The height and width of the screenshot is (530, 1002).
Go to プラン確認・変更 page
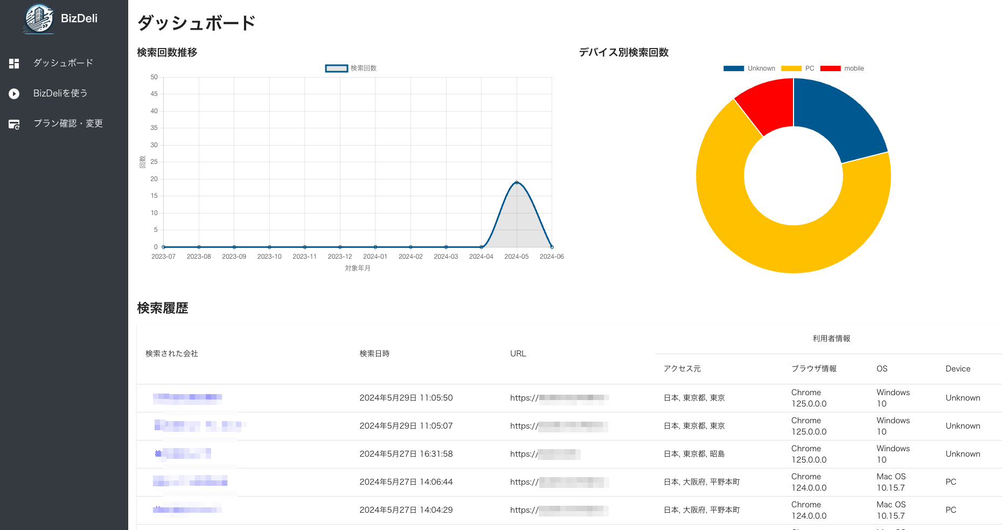(x=68, y=123)
